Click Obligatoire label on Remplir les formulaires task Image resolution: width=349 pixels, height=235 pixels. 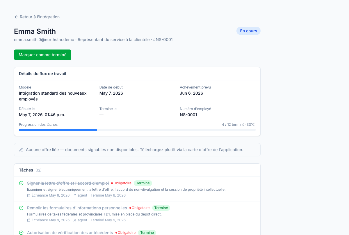(x=140, y=208)
